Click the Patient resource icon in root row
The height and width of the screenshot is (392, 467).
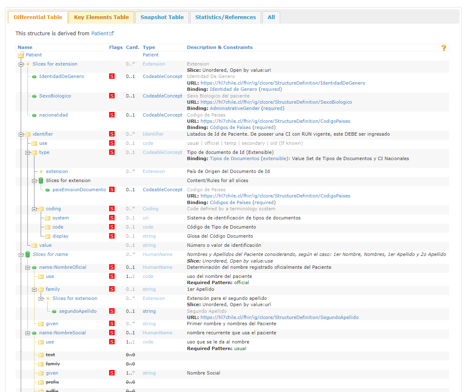21,55
